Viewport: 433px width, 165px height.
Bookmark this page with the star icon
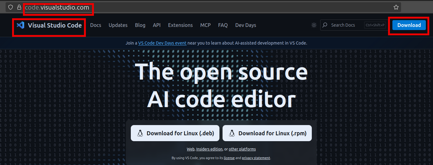(x=396, y=7)
